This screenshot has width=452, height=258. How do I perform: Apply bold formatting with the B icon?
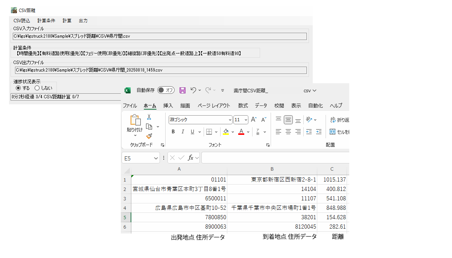(173, 132)
